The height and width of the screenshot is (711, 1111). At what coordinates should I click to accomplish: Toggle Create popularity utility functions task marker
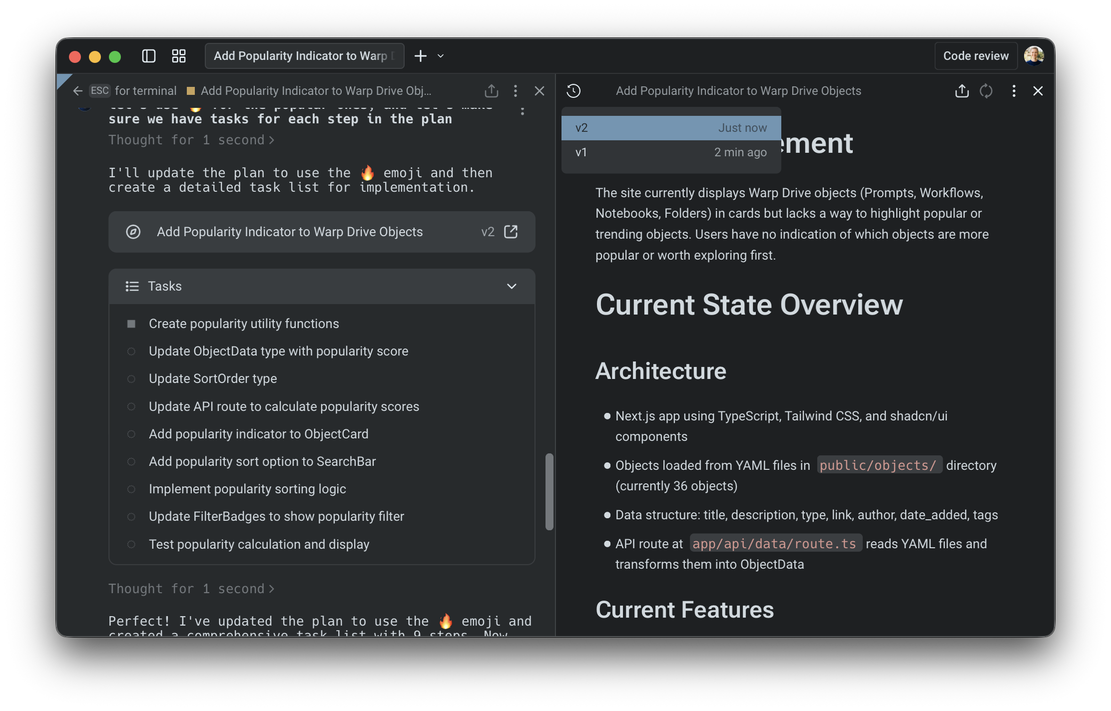[131, 324]
